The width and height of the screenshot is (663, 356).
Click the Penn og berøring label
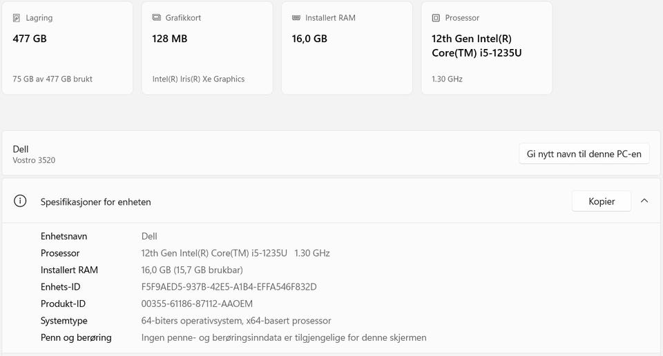coord(76,337)
